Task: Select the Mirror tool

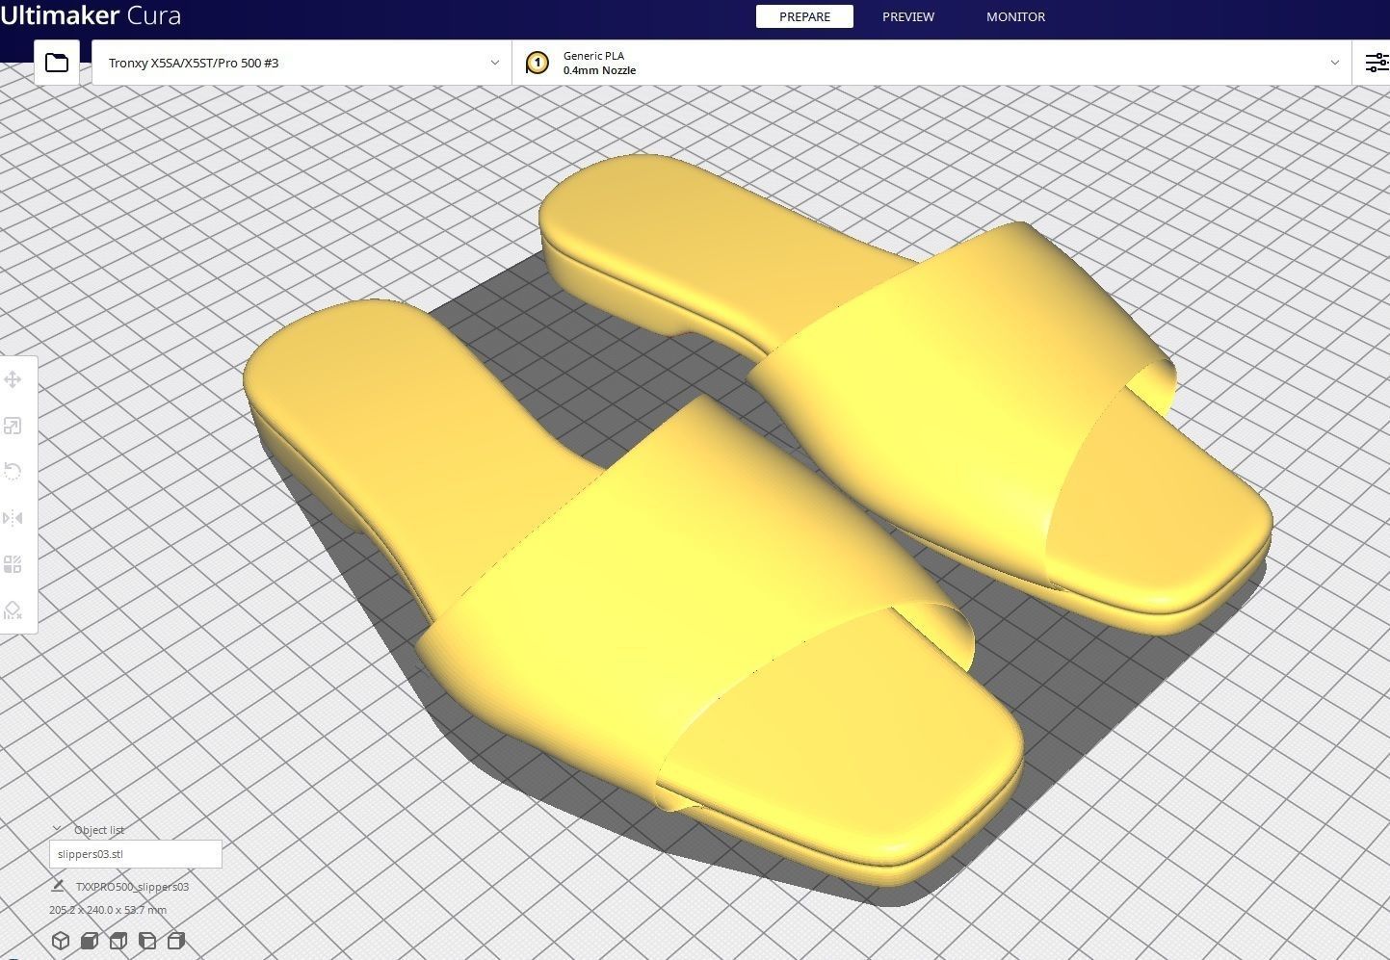Action: (13, 518)
